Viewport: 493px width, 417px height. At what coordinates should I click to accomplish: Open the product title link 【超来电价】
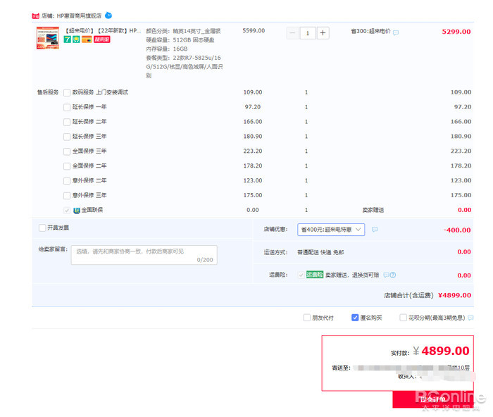(x=103, y=30)
